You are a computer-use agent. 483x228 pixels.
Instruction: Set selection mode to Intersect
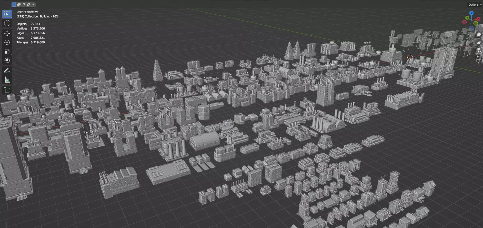tap(33, 5)
